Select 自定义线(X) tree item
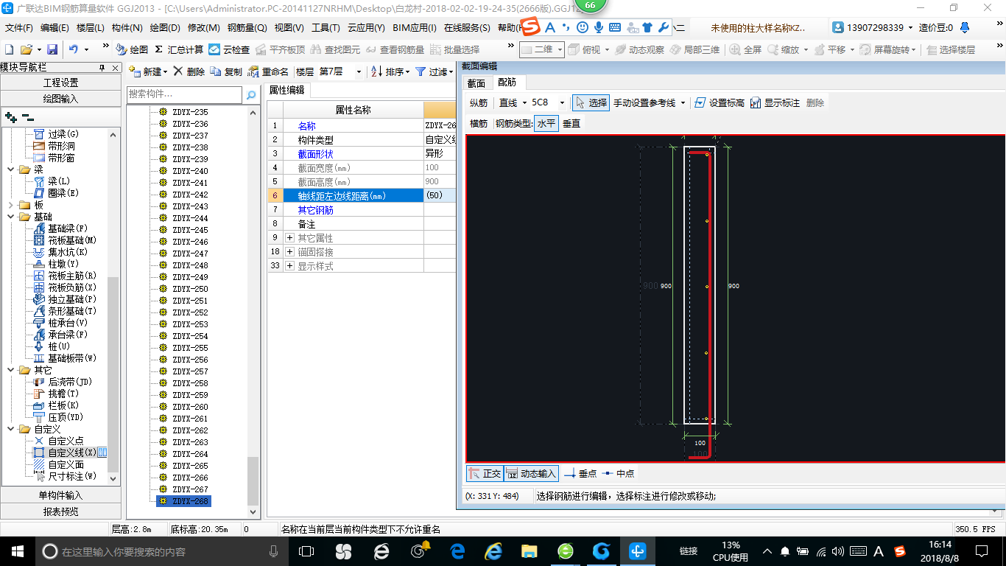 [71, 453]
